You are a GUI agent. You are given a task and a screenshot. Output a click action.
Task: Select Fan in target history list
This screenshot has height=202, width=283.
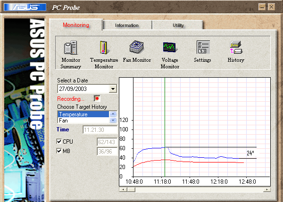(x=83, y=121)
